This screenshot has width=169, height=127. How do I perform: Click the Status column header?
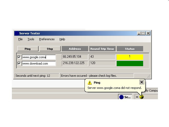[x=130, y=49]
